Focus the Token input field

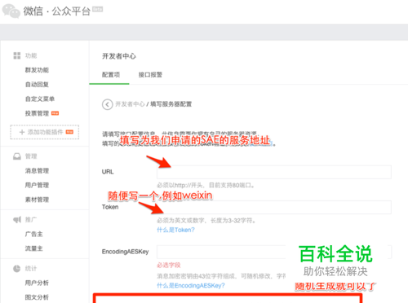coord(274,207)
